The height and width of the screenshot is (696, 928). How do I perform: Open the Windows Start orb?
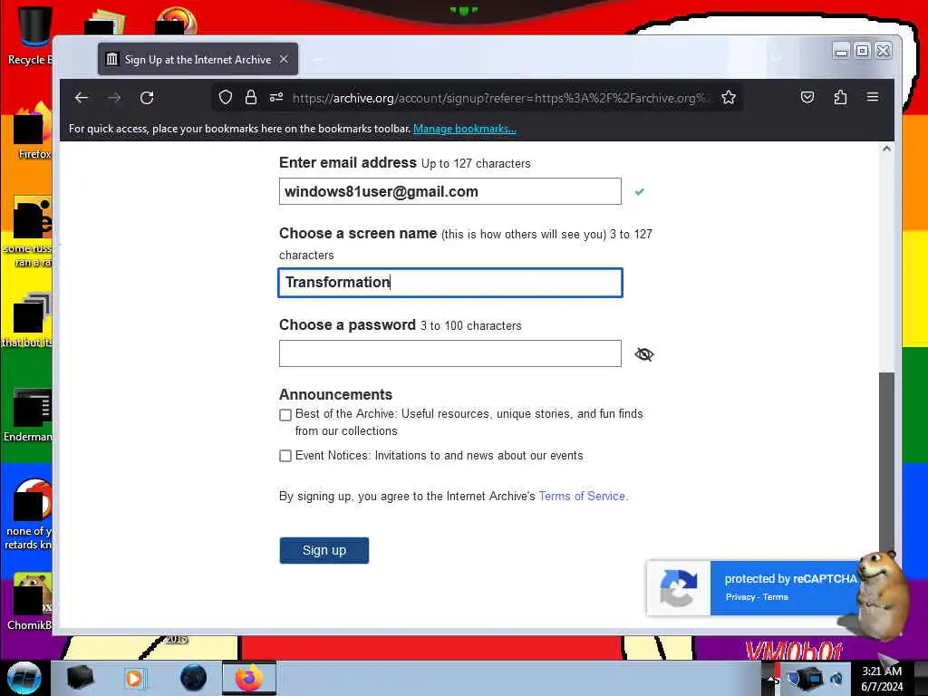pos(24,678)
